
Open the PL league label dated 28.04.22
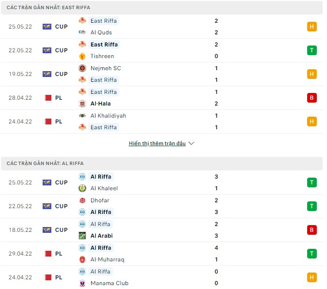pyautogui.click(x=59, y=98)
